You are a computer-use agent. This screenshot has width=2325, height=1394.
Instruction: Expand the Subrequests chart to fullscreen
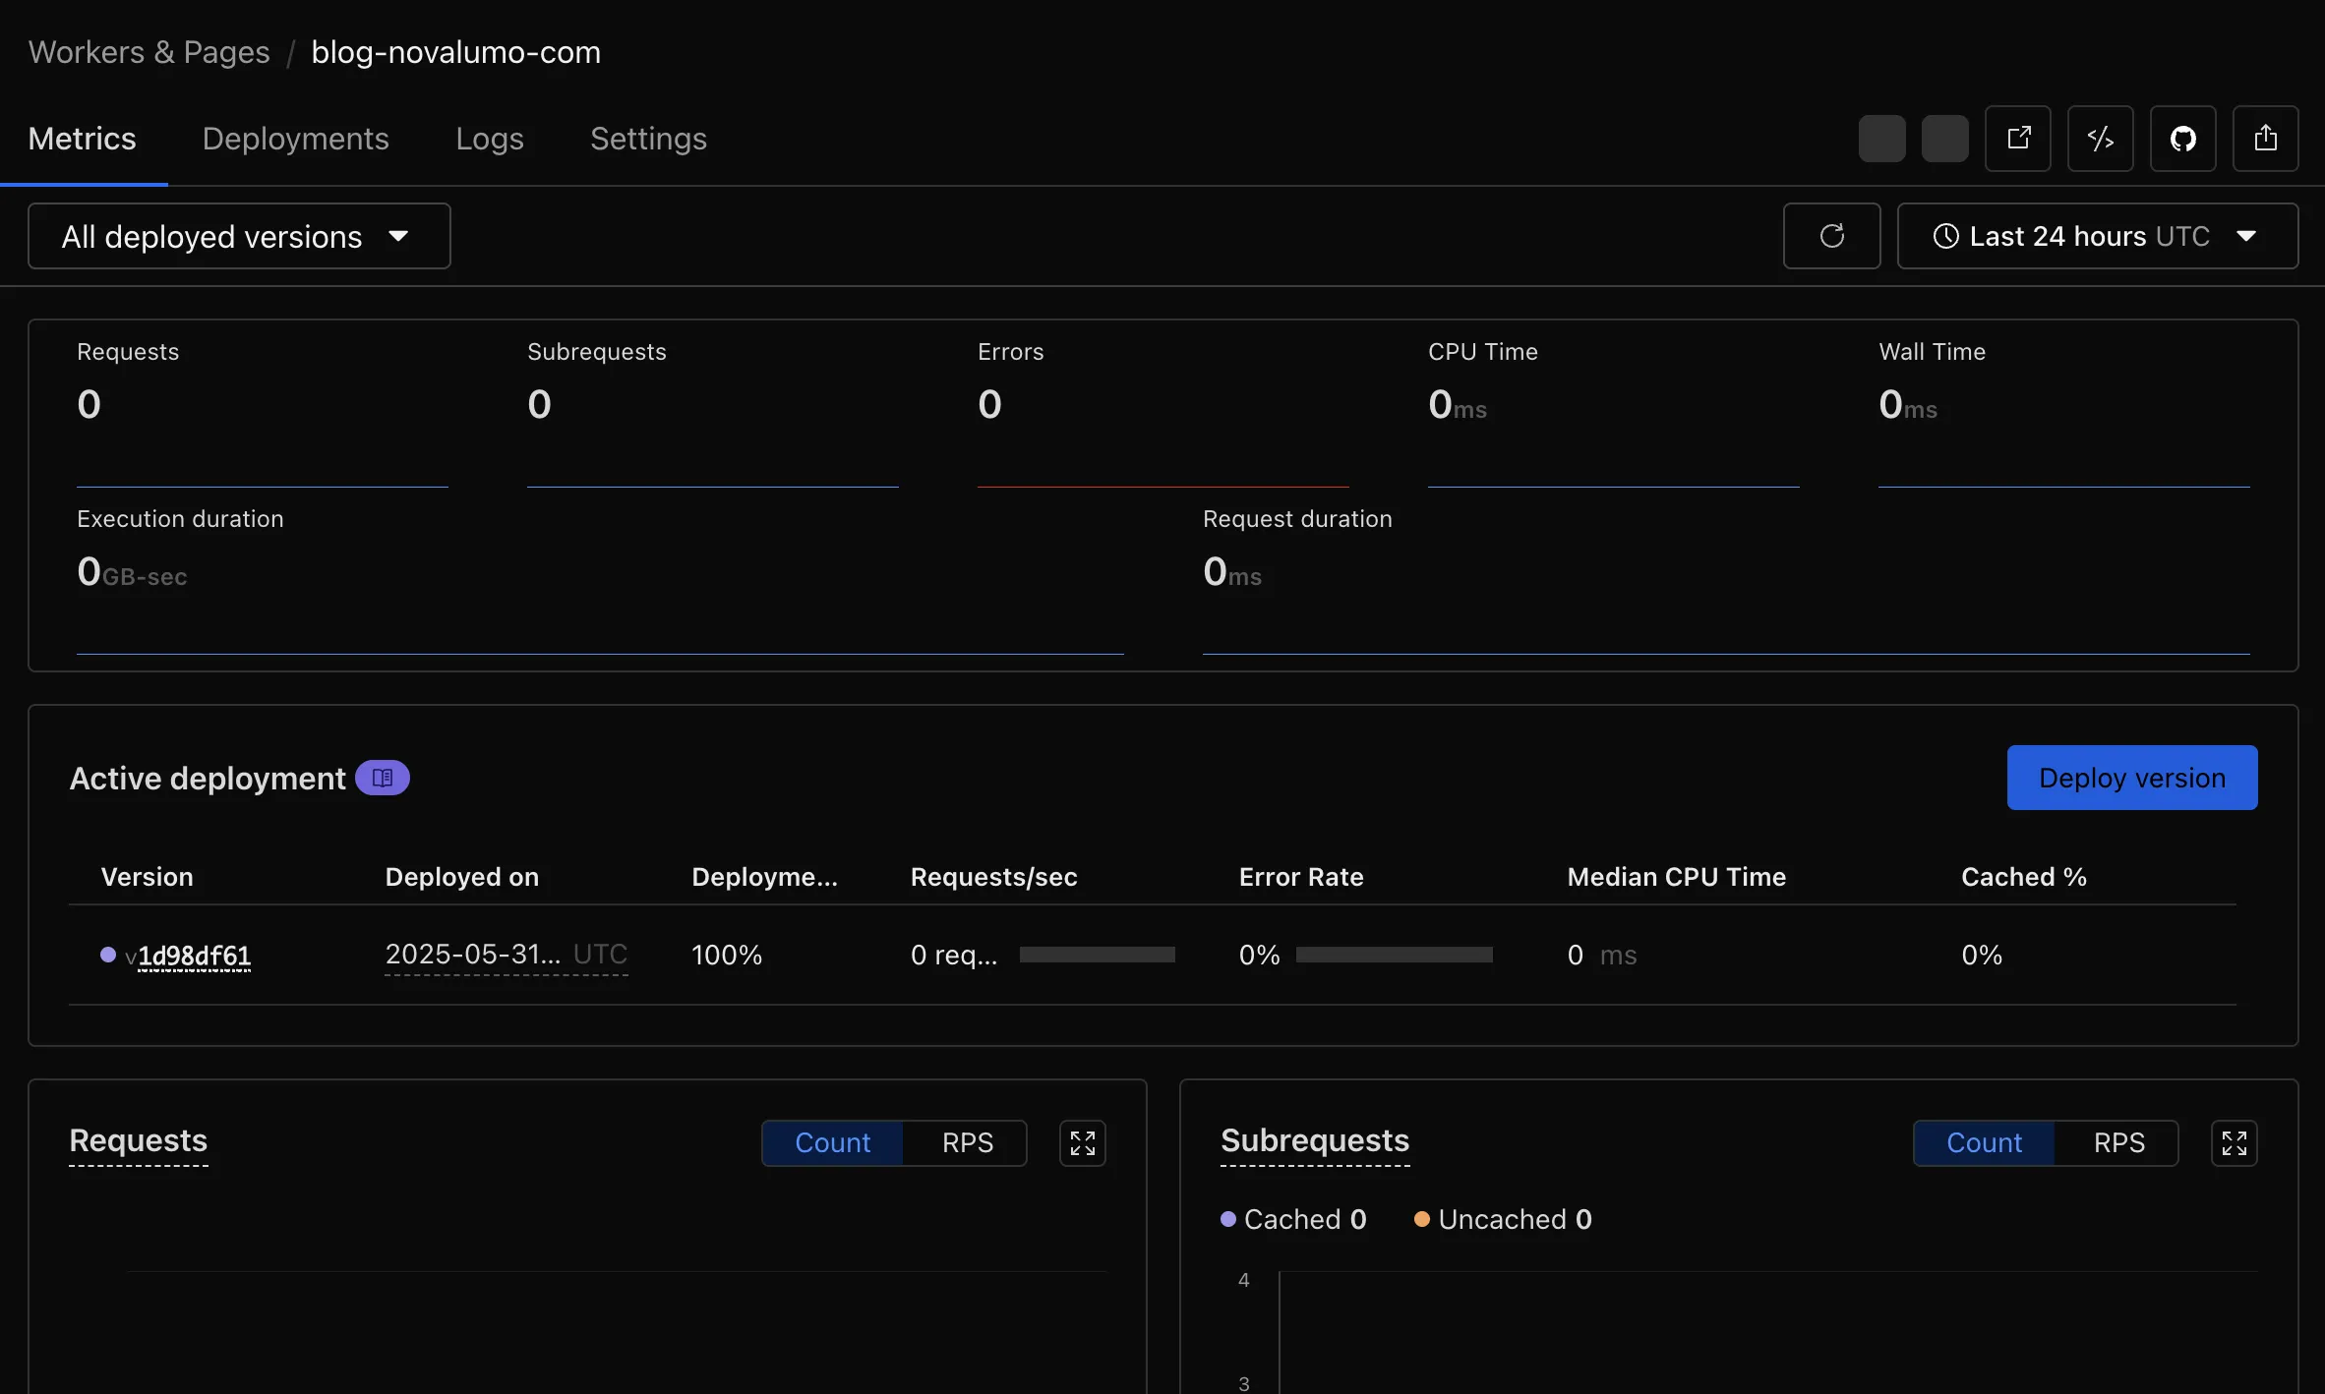point(2234,1143)
